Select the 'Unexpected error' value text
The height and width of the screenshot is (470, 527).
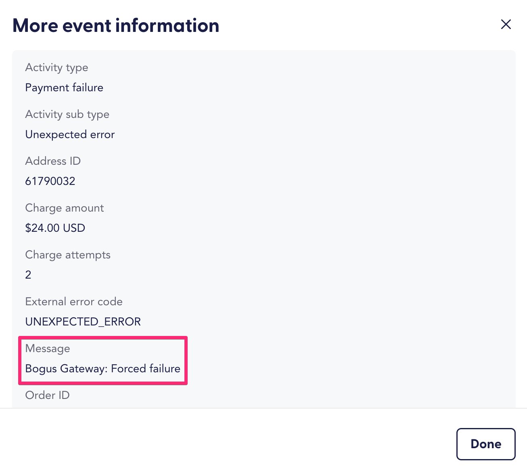(70, 134)
